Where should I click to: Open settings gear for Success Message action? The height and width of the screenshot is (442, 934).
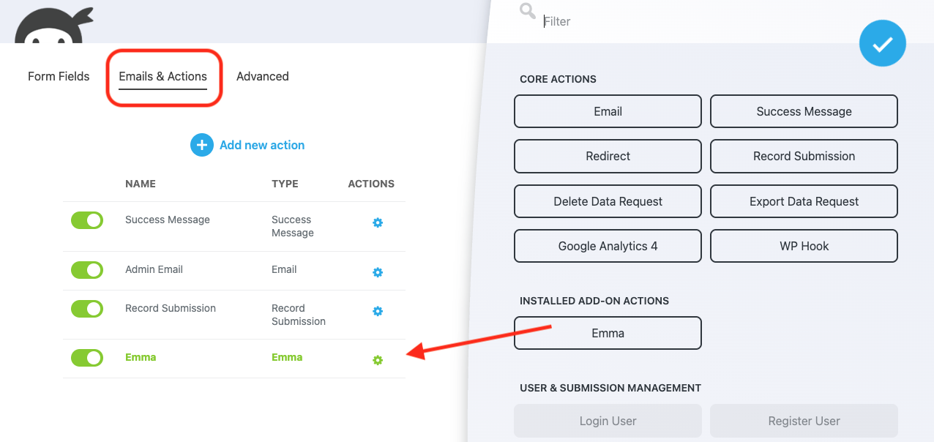pyautogui.click(x=378, y=222)
